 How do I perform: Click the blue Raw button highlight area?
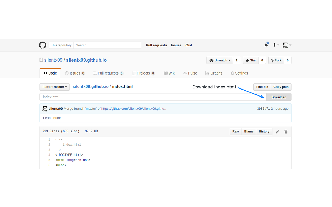pyautogui.click(x=235, y=131)
